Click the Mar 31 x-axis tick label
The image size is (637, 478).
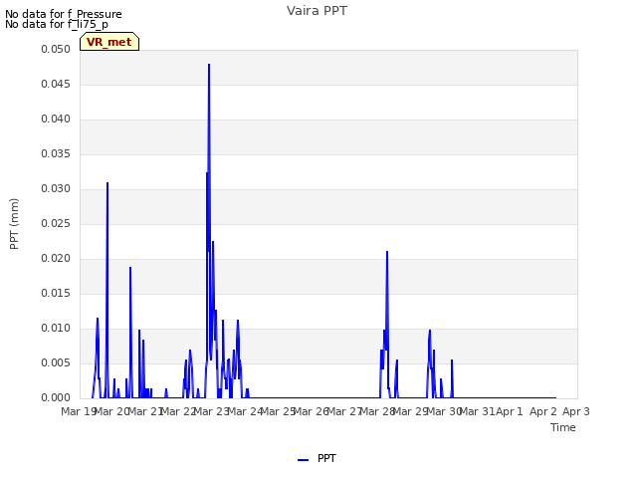pyautogui.click(x=478, y=411)
